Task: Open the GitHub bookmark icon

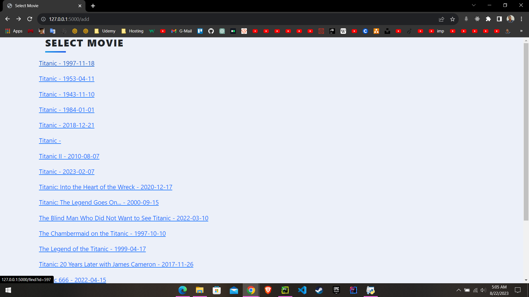Action: (211, 31)
